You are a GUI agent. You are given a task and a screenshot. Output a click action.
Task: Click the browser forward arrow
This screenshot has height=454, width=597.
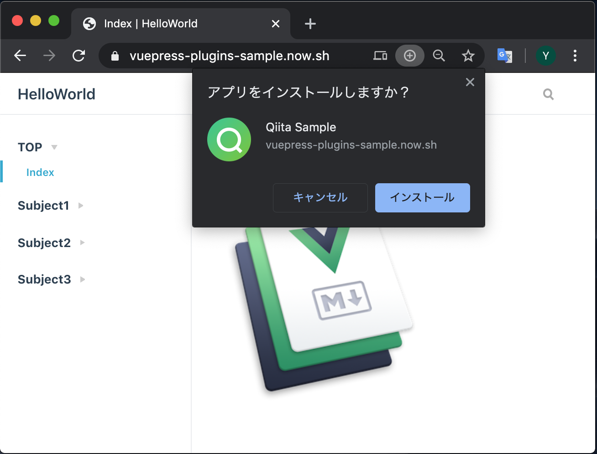[x=49, y=56]
